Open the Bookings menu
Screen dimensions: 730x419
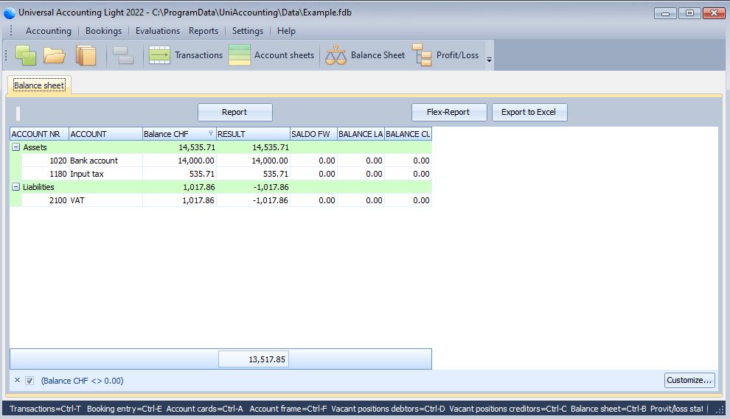[x=103, y=31]
